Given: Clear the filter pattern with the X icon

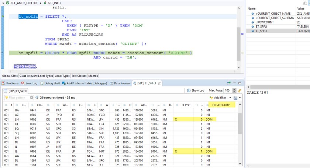Looking at the screenshot, I should 31,98.
